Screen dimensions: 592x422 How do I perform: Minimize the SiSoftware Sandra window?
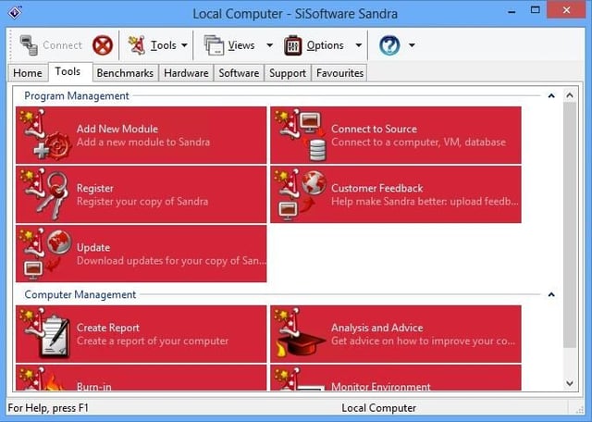[x=512, y=11]
